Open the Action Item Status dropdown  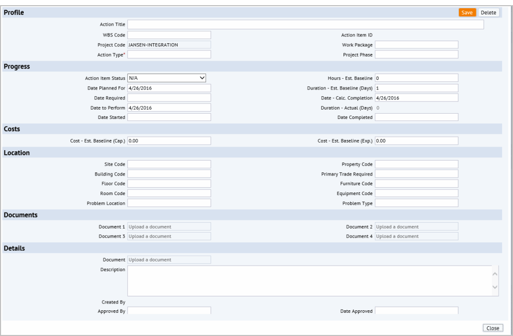click(x=166, y=78)
